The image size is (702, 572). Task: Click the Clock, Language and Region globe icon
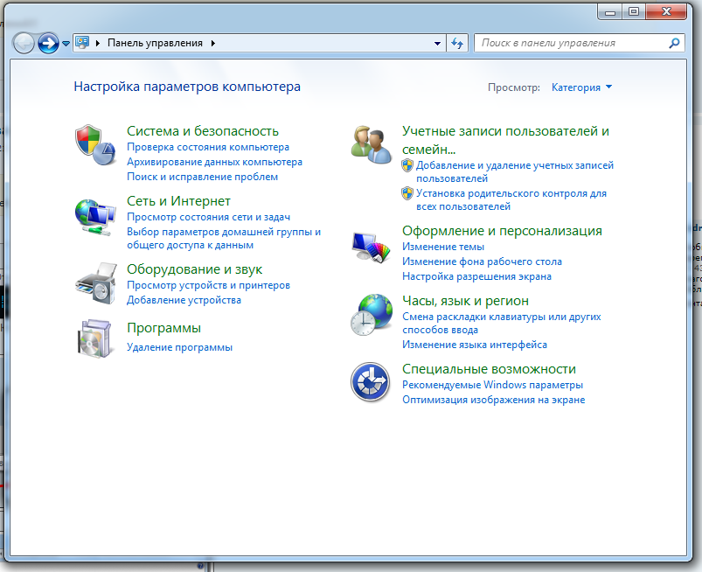pos(372,315)
